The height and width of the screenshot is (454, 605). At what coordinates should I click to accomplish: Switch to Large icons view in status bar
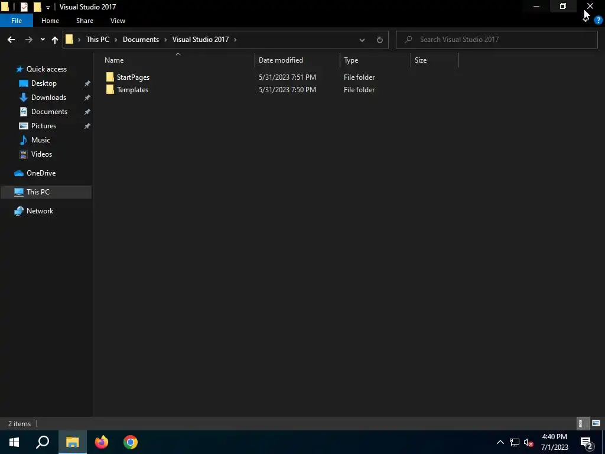coord(596,423)
